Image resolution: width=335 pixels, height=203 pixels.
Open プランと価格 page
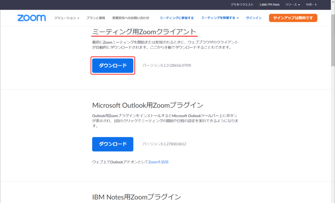pyautogui.click(x=96, y=18)
